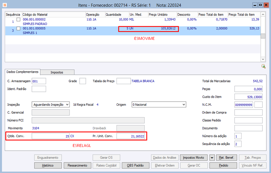Open the Histórico button
271x173 pixels.
coord(48,166)
